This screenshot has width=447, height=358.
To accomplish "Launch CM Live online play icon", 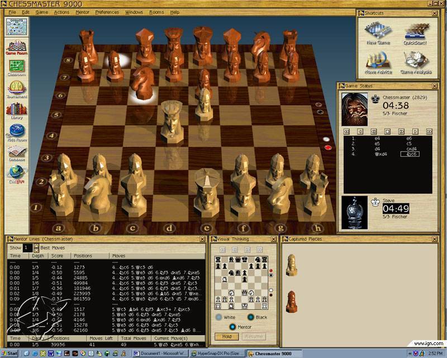I will tap(17, 175).
